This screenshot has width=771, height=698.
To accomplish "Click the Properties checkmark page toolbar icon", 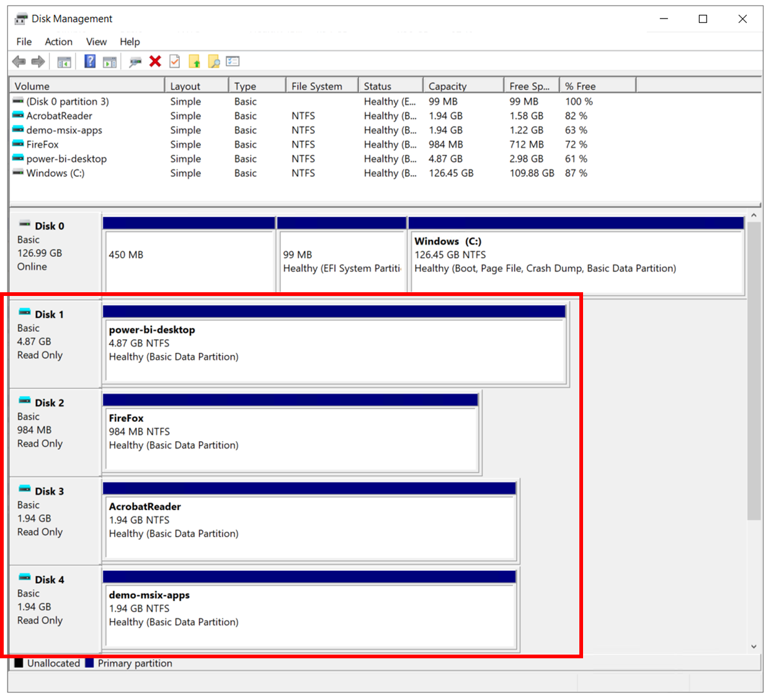I will click(175, 61).
